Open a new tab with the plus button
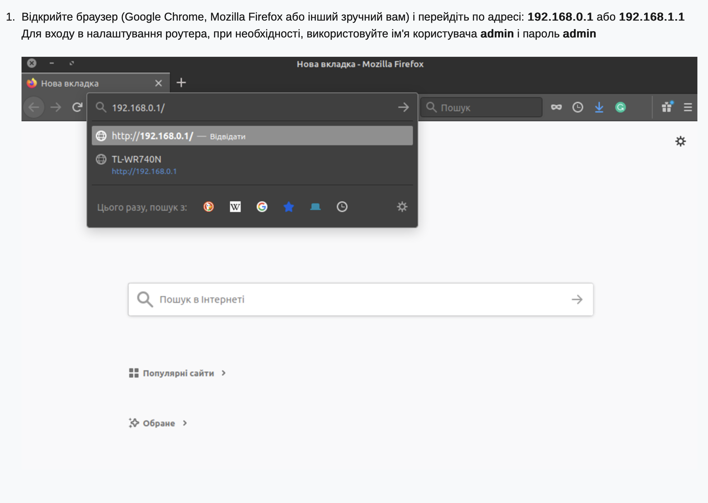 coord(181,83)
